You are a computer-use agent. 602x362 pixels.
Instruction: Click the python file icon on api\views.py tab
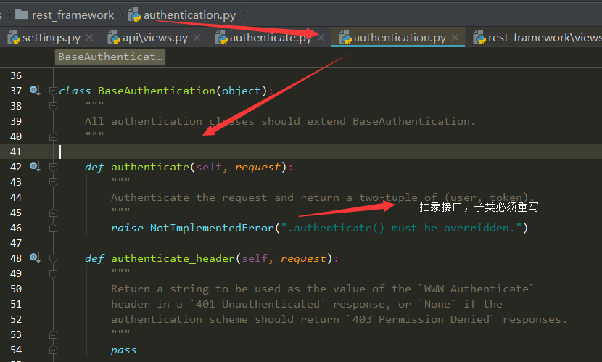pyautogui.click(x=114, y=38)
